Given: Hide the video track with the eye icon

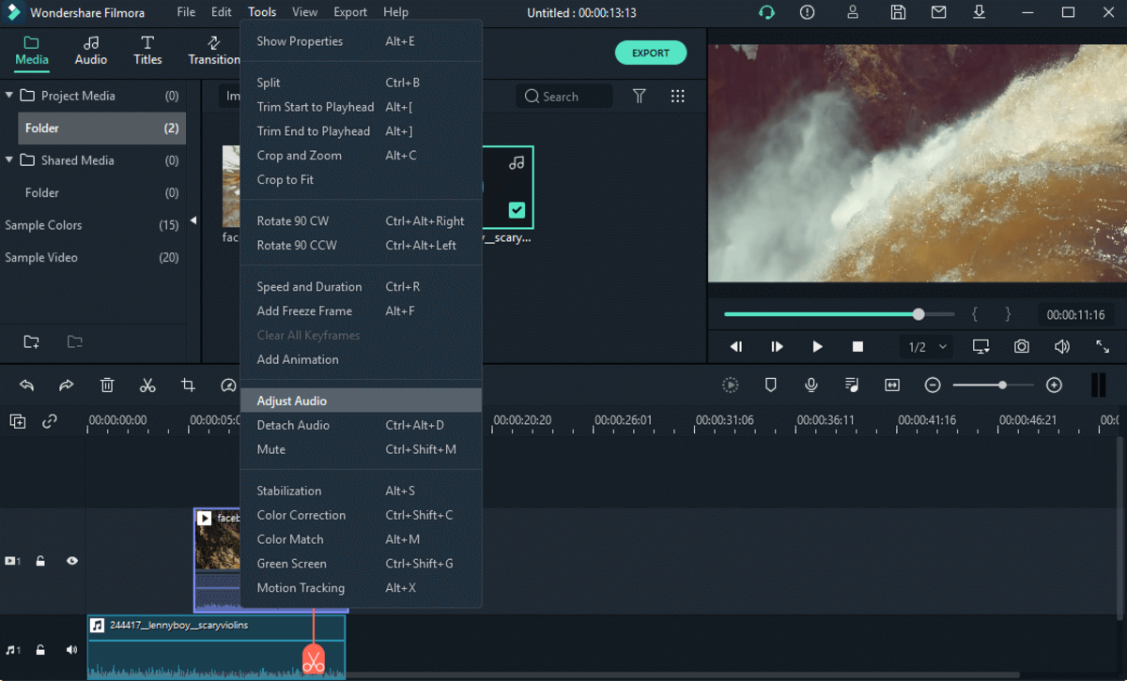Looking at the screenshot, I should click(x=71, y=560).
